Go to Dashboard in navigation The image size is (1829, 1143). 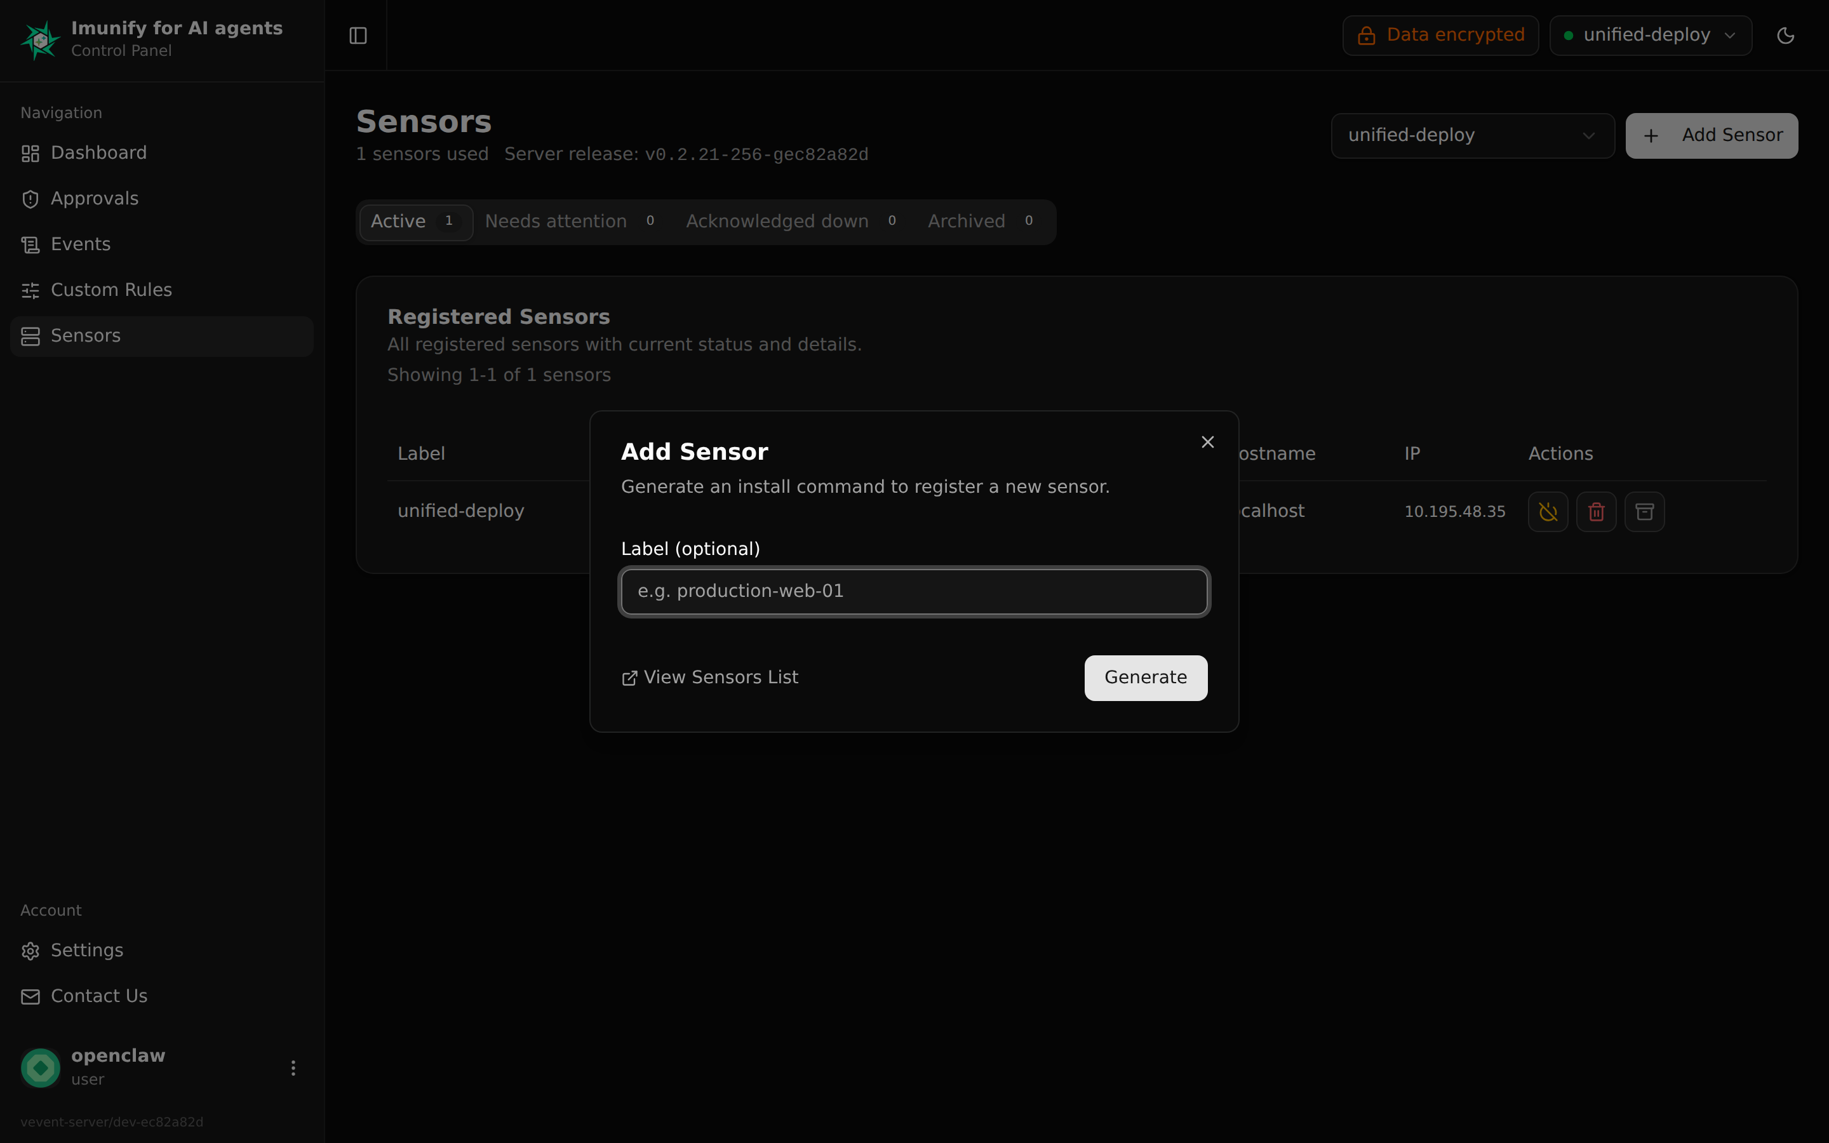(162, 154)
